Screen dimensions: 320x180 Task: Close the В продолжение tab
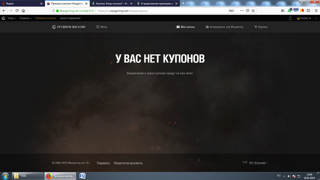coord(176,4)
